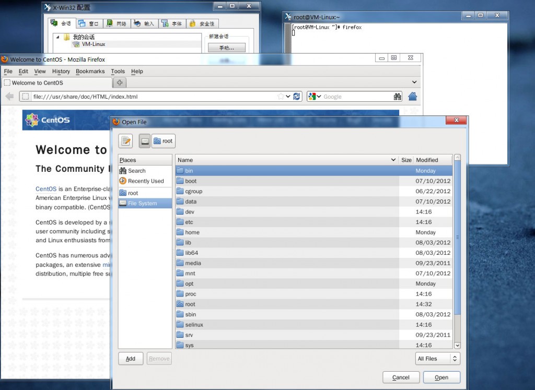Open the 窗口 tab in X-Win32 config

click(88, 23)
